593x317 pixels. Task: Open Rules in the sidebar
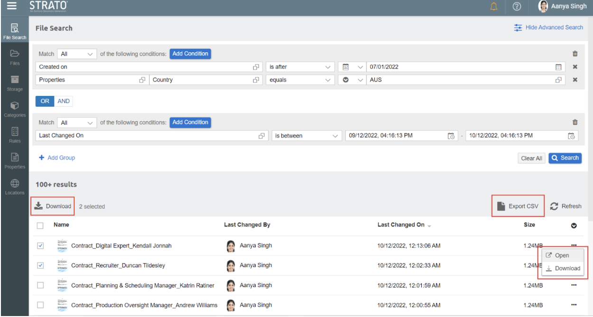pos(14,134)
